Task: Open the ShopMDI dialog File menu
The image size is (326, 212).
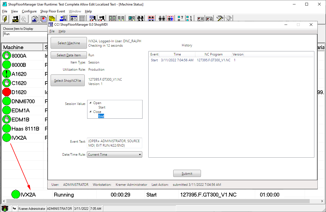Action: coord(52,31)
